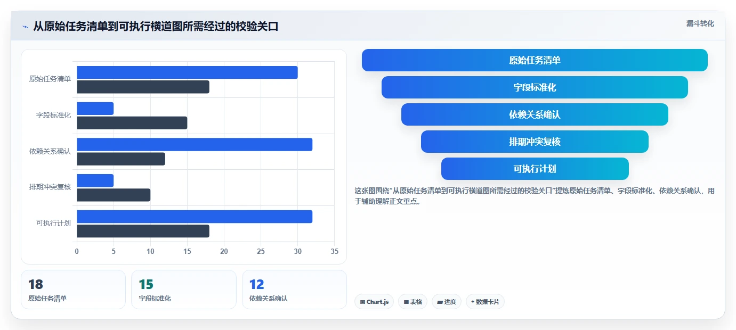Click the dark bar for 依赖关系确认
The image size is (736, 330).
coord(121,159)
